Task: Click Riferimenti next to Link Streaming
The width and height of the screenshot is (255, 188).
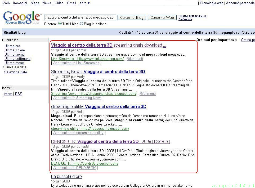Action: 135,59
